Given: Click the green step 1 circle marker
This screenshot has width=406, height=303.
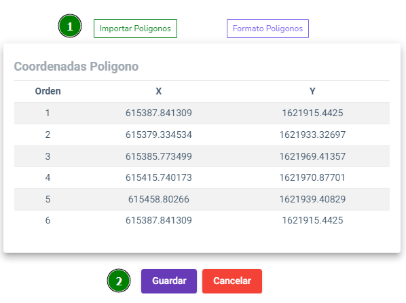Looking at the screenshot, I should [x=70, y=26].
